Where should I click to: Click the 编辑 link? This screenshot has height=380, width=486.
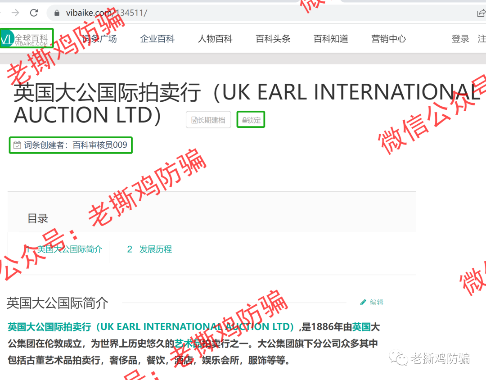click(377, 302)
